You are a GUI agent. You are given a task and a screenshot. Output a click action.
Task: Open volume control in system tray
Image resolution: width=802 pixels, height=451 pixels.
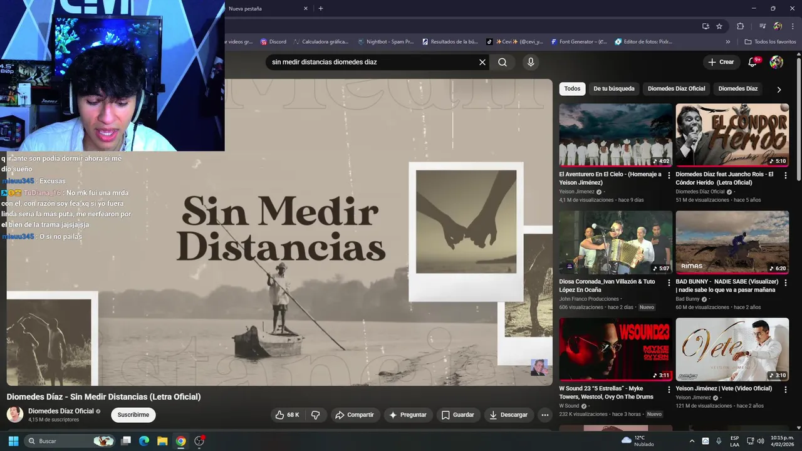[761, 441]
